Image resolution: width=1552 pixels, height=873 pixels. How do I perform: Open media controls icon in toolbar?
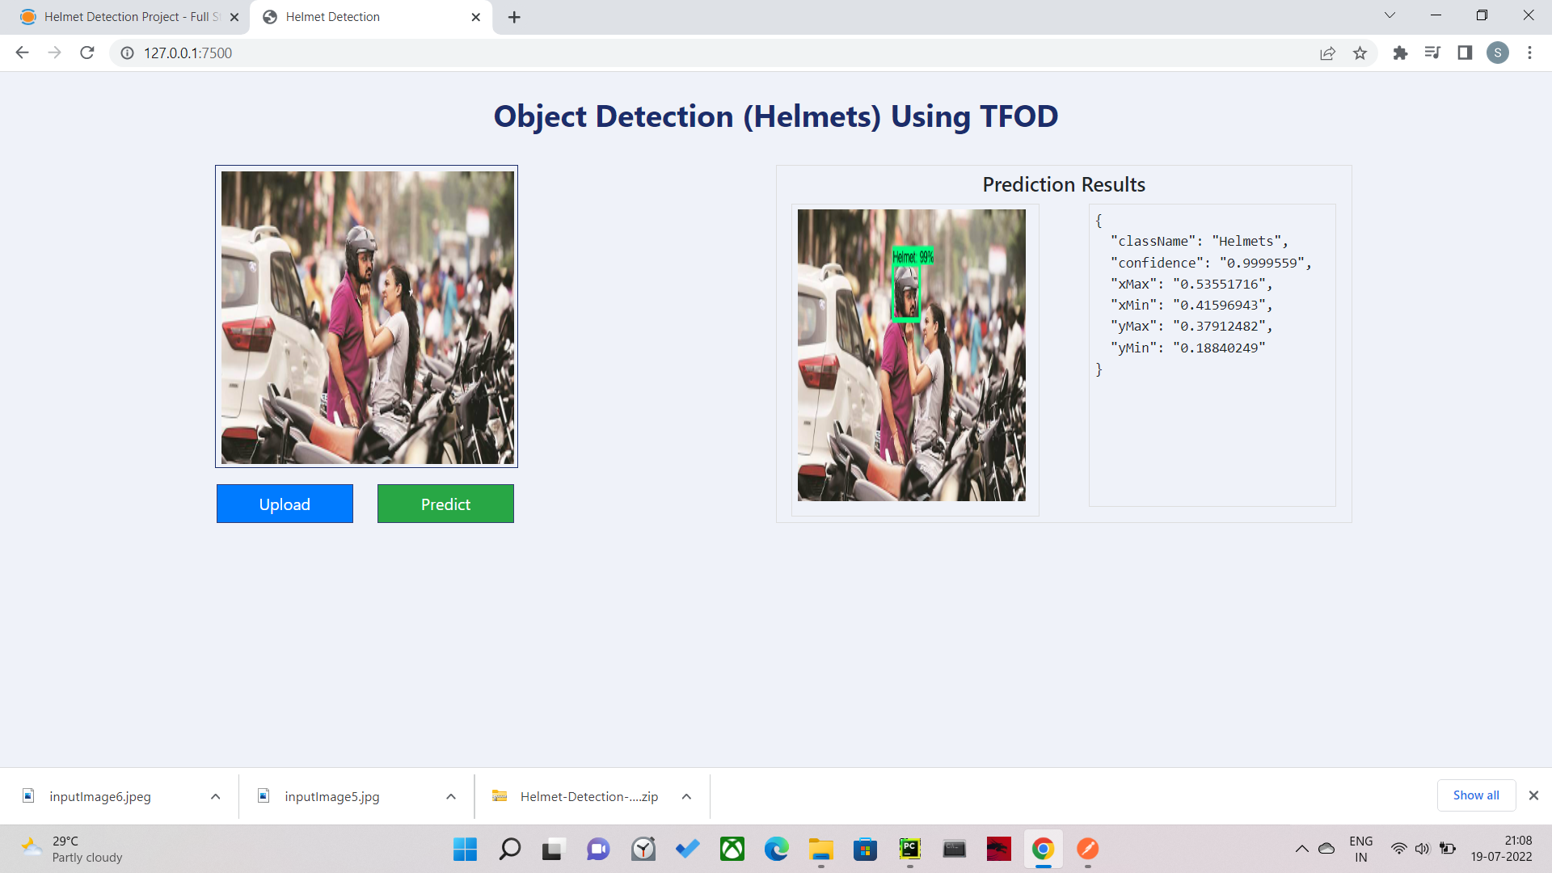tap(1432, 53)
